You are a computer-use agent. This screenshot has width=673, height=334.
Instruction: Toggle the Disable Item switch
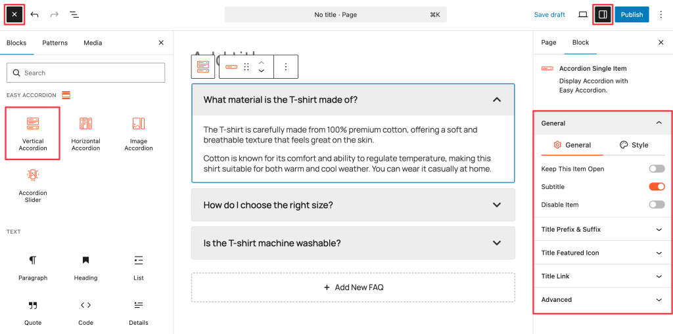(657, 205)
